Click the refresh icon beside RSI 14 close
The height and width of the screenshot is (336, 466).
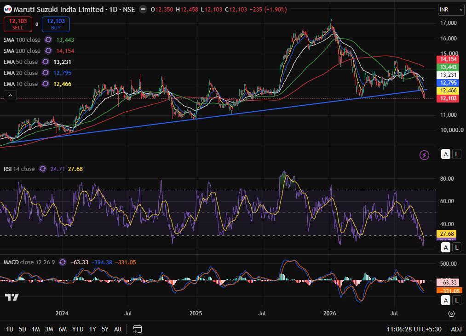click(x=43, y=169)
